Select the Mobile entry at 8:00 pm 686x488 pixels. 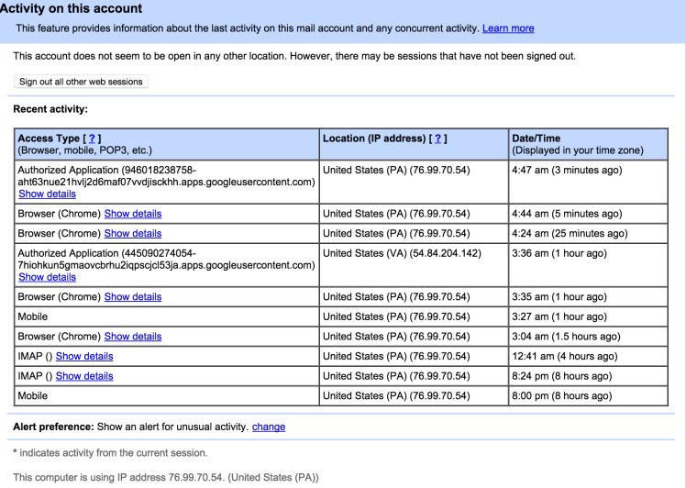33,396
